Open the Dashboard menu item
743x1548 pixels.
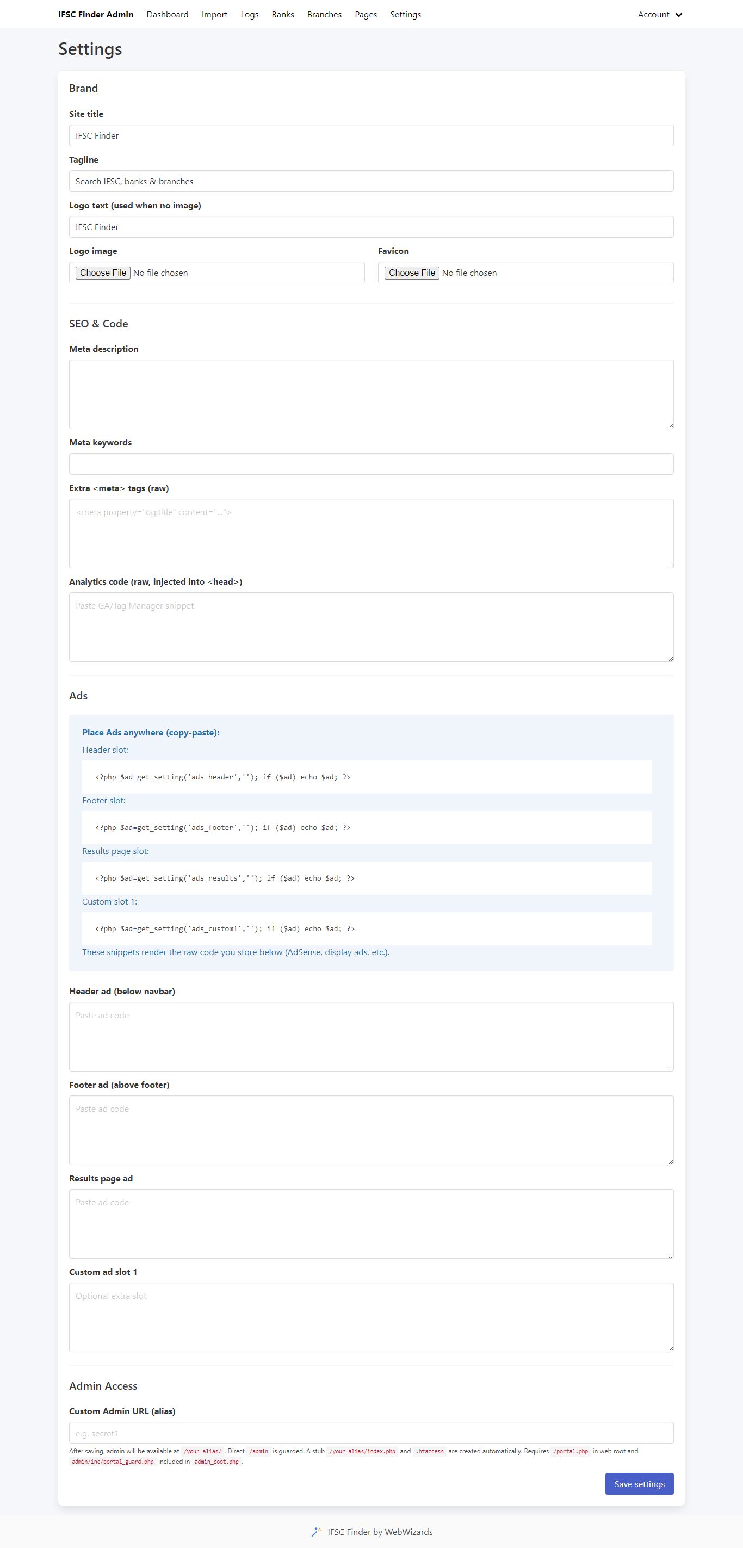(x=167, y=15)
